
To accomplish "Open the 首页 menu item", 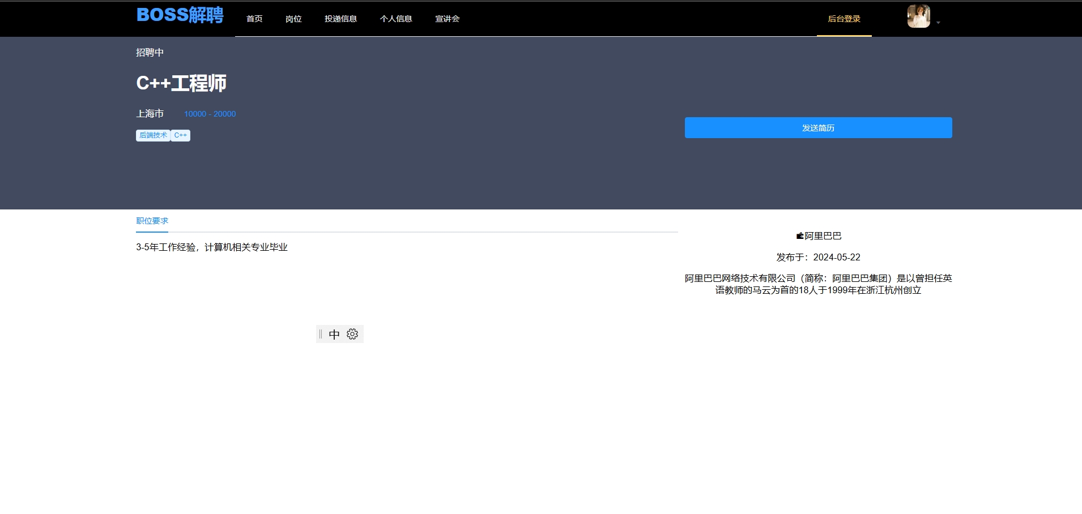I will pos(254,19).
